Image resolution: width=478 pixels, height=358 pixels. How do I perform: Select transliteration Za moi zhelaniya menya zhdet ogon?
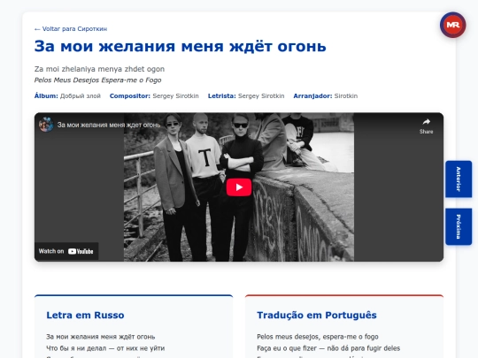click(x=99, y=69)
